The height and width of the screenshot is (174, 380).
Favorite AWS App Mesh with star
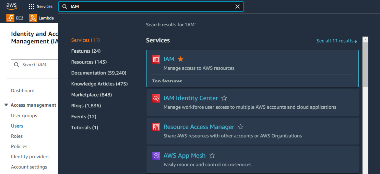point(212,156)
